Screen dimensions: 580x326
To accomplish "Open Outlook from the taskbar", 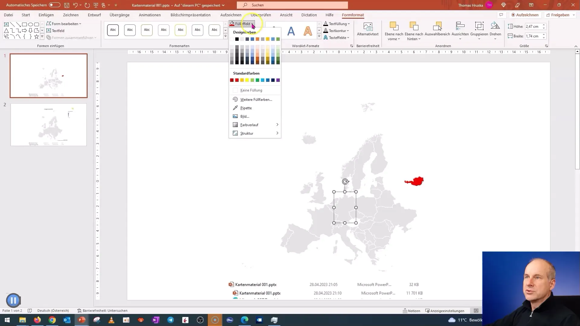I will coord(67,320).
